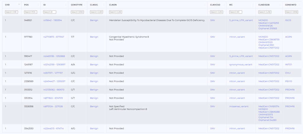
Task: Click the Search ID filter field
Action: (x=50, y=12)
